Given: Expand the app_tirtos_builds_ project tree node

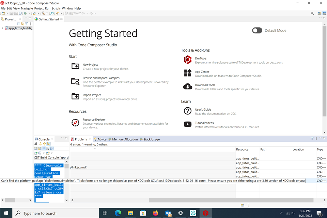Looking at the screenshot, I should click(2, 28).
